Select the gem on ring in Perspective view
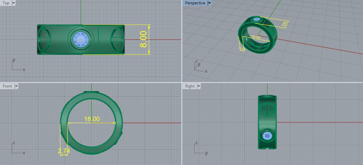The image size is (363, 165). (x=257, y=20)
